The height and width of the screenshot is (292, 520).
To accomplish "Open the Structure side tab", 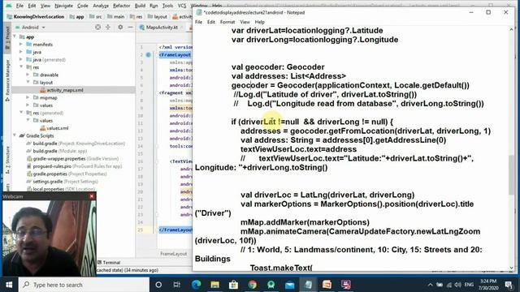I will tap(7, 161).
